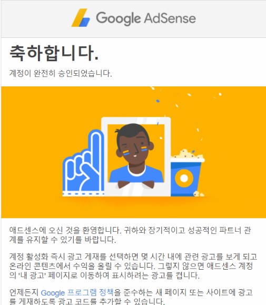The width and height of the screenshot is (266, 305).
Task: Click the white photo frame border
Action: click(x=136, y=121)
